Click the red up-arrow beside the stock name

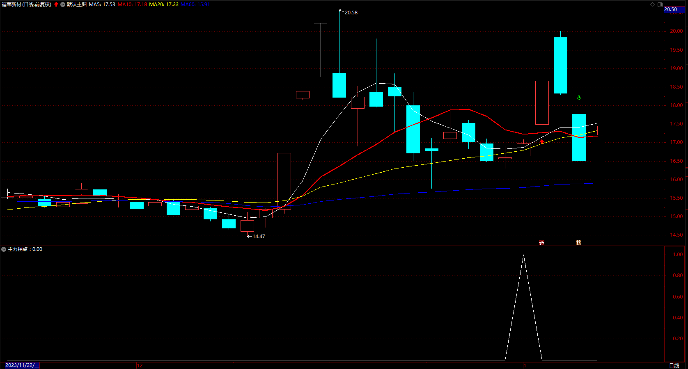click(56, 5)
